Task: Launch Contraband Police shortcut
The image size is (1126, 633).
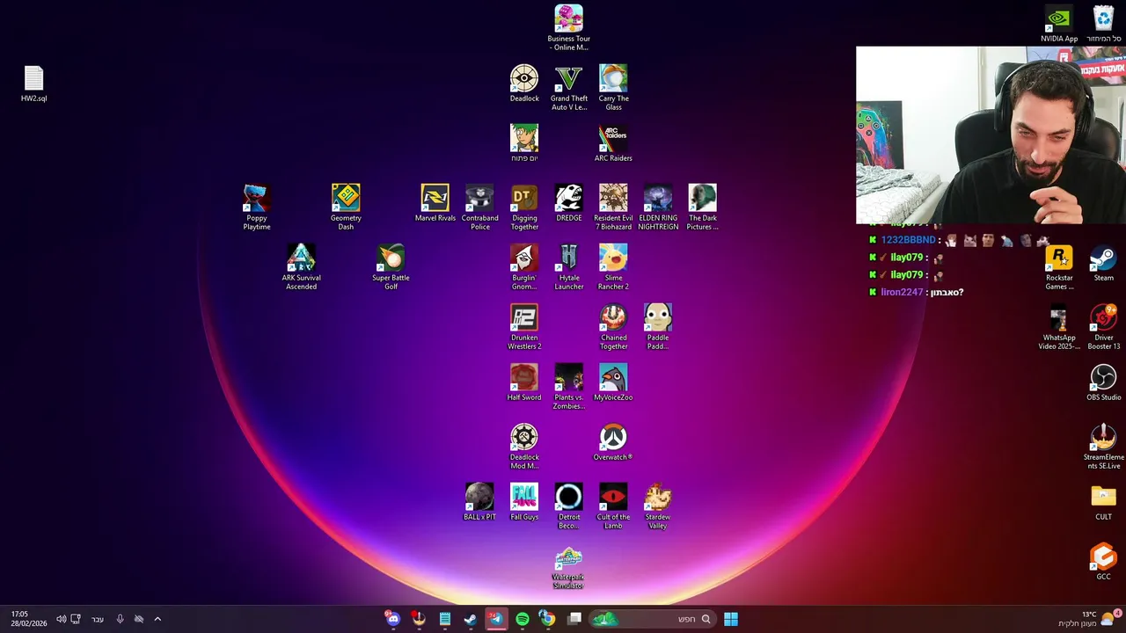Action: (x=479, y=207)
